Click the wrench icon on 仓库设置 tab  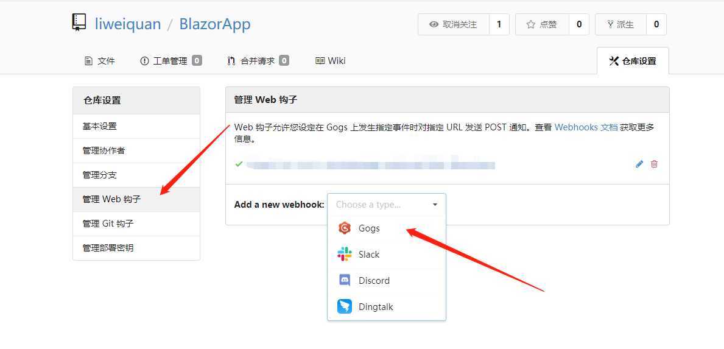pos(614,61)
